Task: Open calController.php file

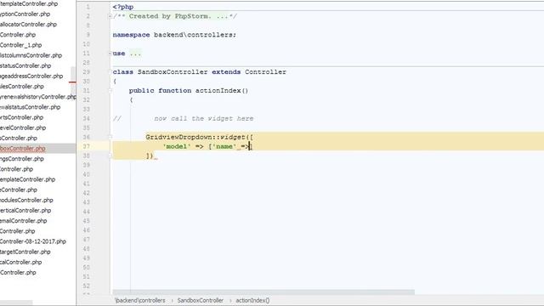Action: 20,263
